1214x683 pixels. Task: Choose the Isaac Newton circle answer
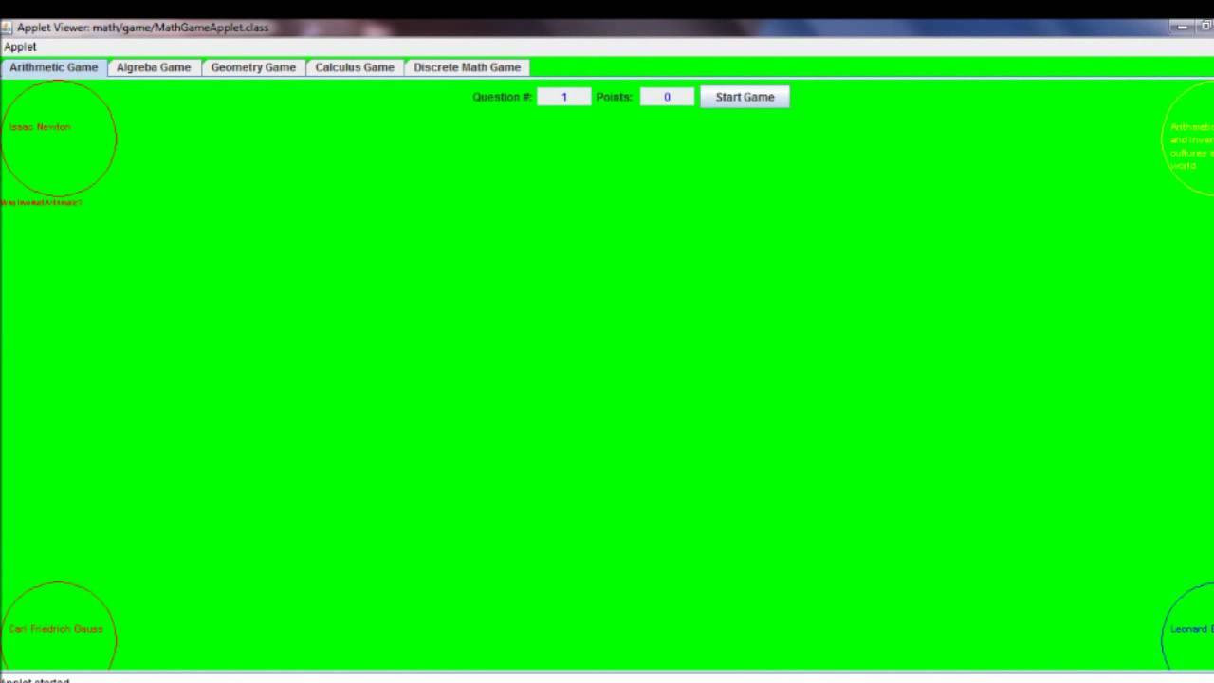pyautogui.click(x=59, y=138)
